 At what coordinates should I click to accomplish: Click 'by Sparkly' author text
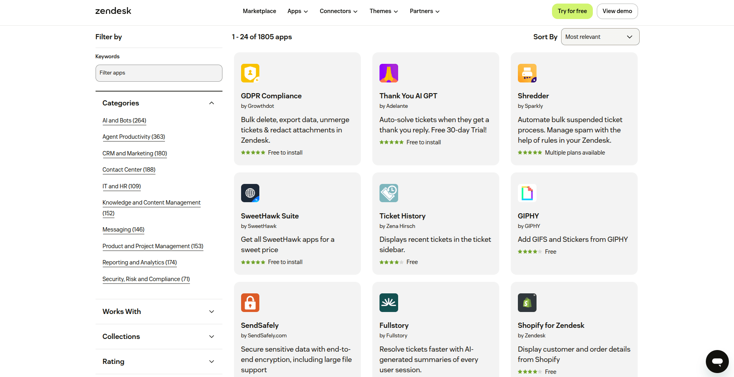click(530, 106)
